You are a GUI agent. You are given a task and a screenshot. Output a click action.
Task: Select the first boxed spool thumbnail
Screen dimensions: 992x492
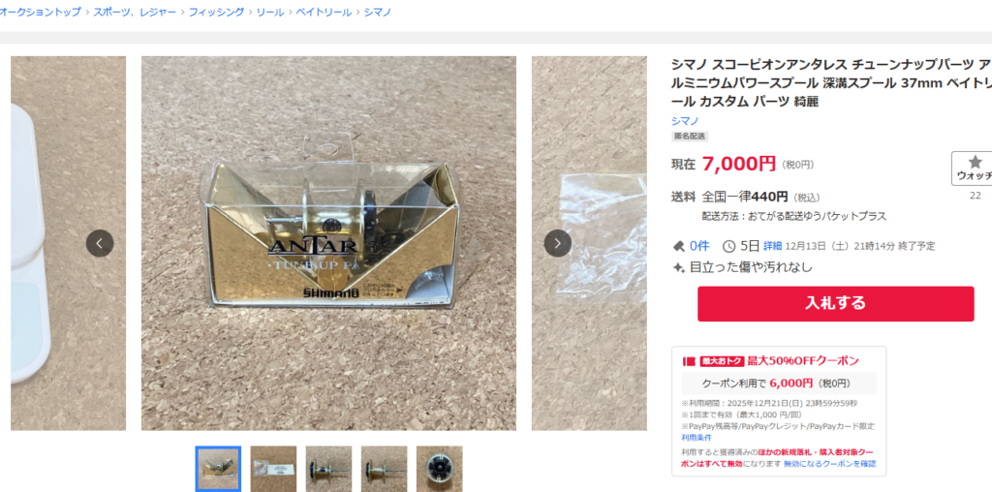coord(218,469)
